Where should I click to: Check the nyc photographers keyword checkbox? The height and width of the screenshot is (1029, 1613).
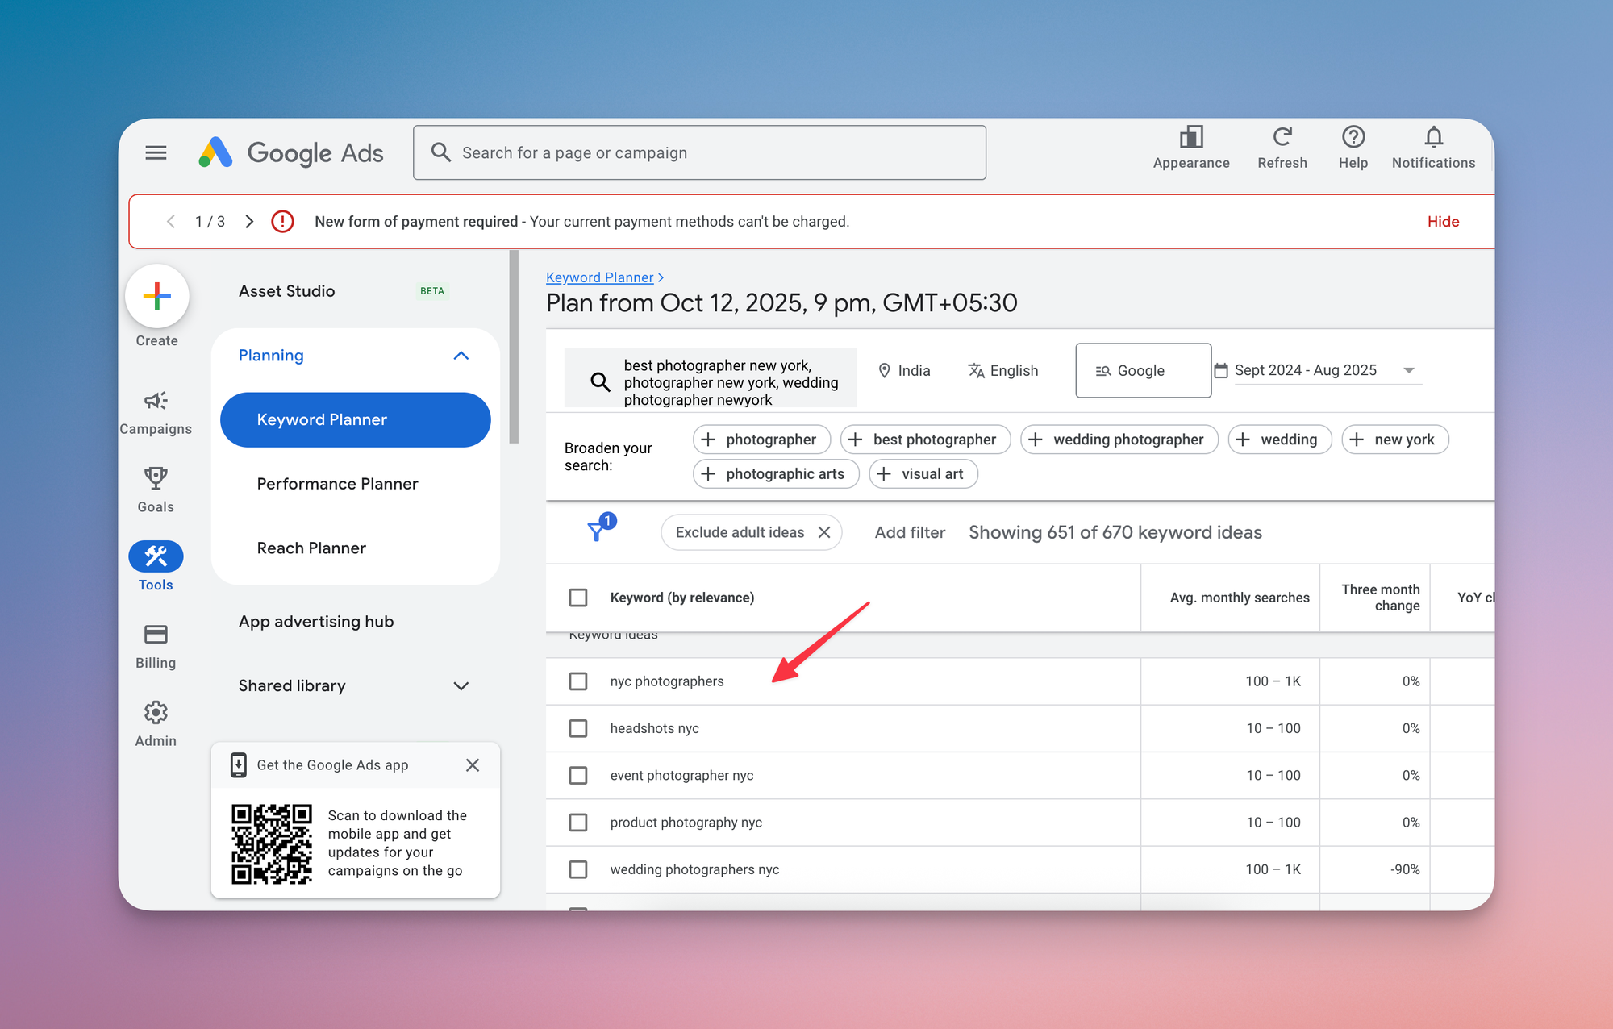[x=578, y=681]
